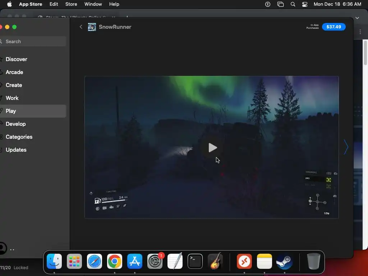Open Launchpad from the Dock
The image size is (368, 276).
[74, 261]
